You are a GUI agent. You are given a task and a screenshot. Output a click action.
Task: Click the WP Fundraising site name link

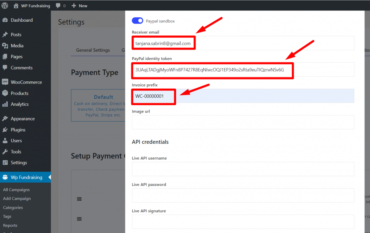pyautogui.click(x=36, y=6)
